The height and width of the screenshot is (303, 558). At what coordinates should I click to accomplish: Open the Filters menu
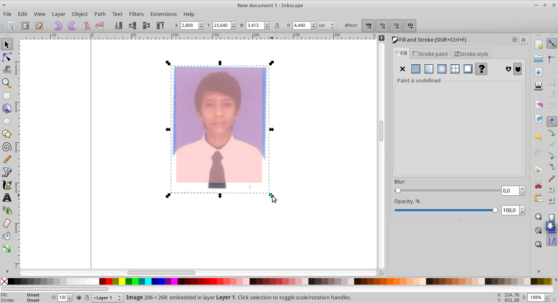tap(136, 14)
